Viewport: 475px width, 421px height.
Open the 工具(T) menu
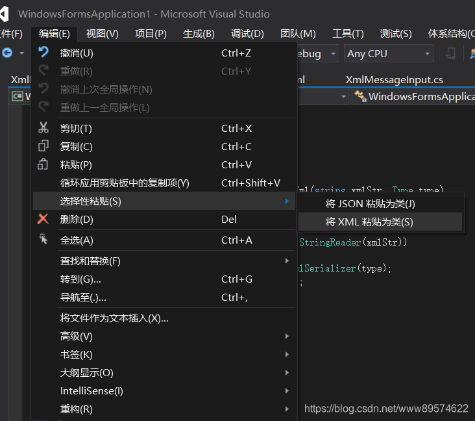348,33
